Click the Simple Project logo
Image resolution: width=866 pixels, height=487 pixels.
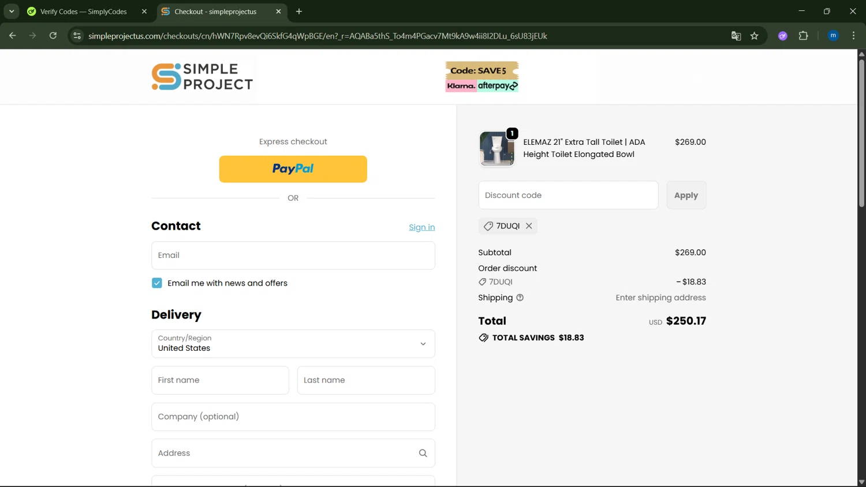(202, 77)
